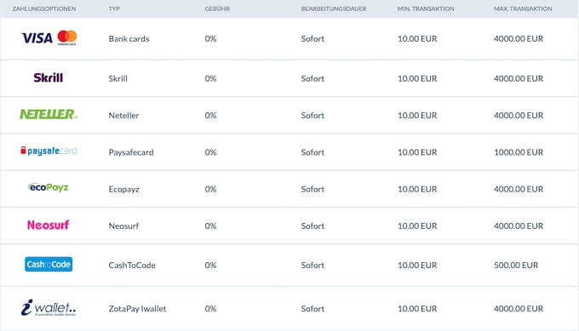
Task: Select the Bank cards type text
Action: tap(129, 39)
